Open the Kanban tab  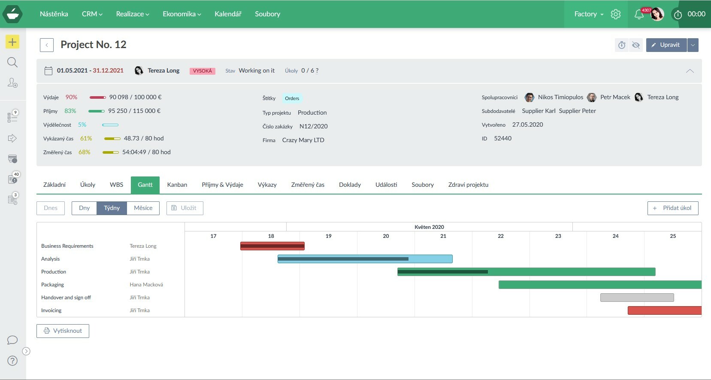pos(177,185)
